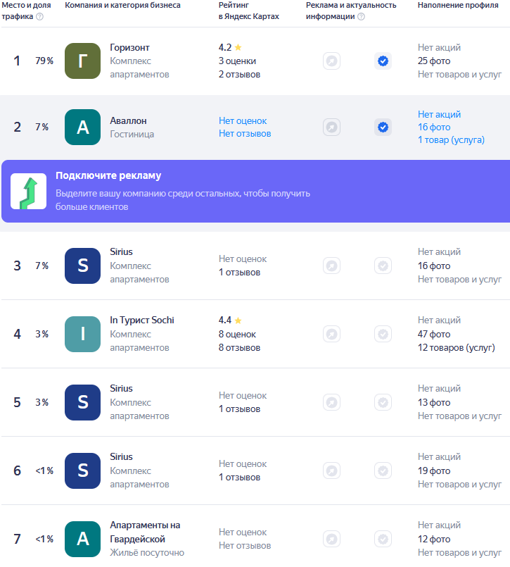Screen dimensions: 510x567
Task: Click the advertising icon in row 3 Sirius
Action: (331, 266)
